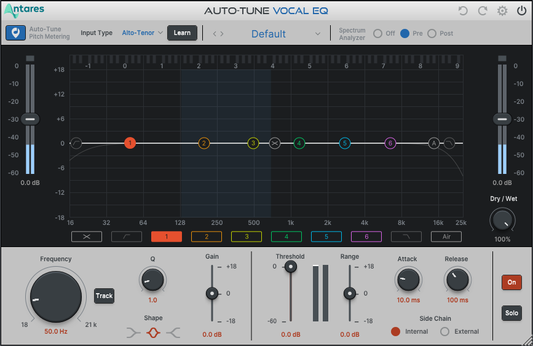Screen dimensions: 533x346
Task: Click the window resize grip corner
Action: [x=528, y=341]
